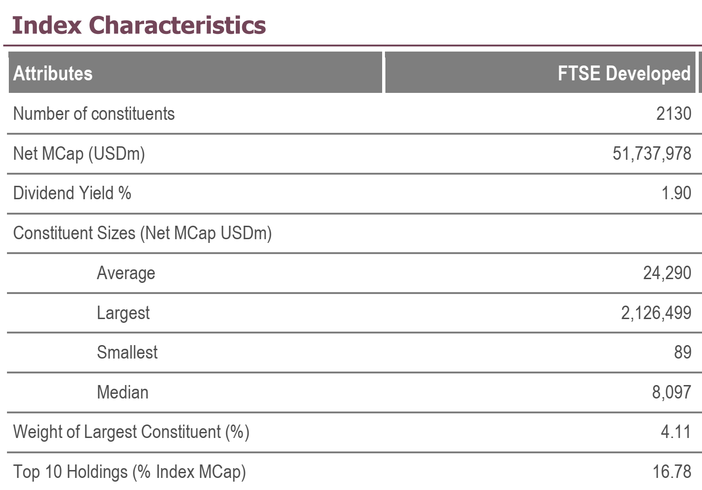Click the Smallest row label
This screenshot has height=490, width=702.
pos(127,353)
